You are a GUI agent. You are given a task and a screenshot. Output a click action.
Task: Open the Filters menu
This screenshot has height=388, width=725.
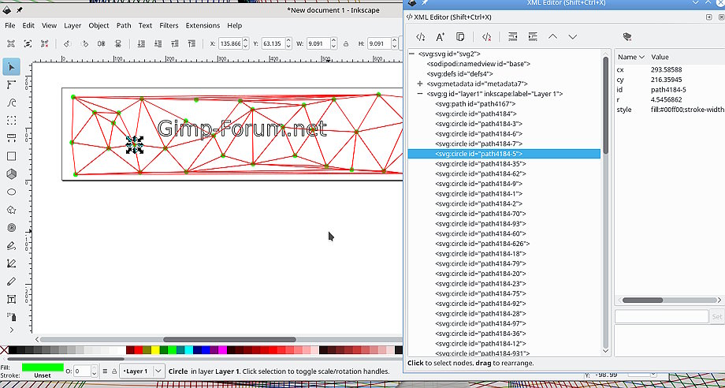click(169, 25)
